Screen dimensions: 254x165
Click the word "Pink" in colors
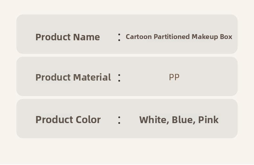[208, 120]
